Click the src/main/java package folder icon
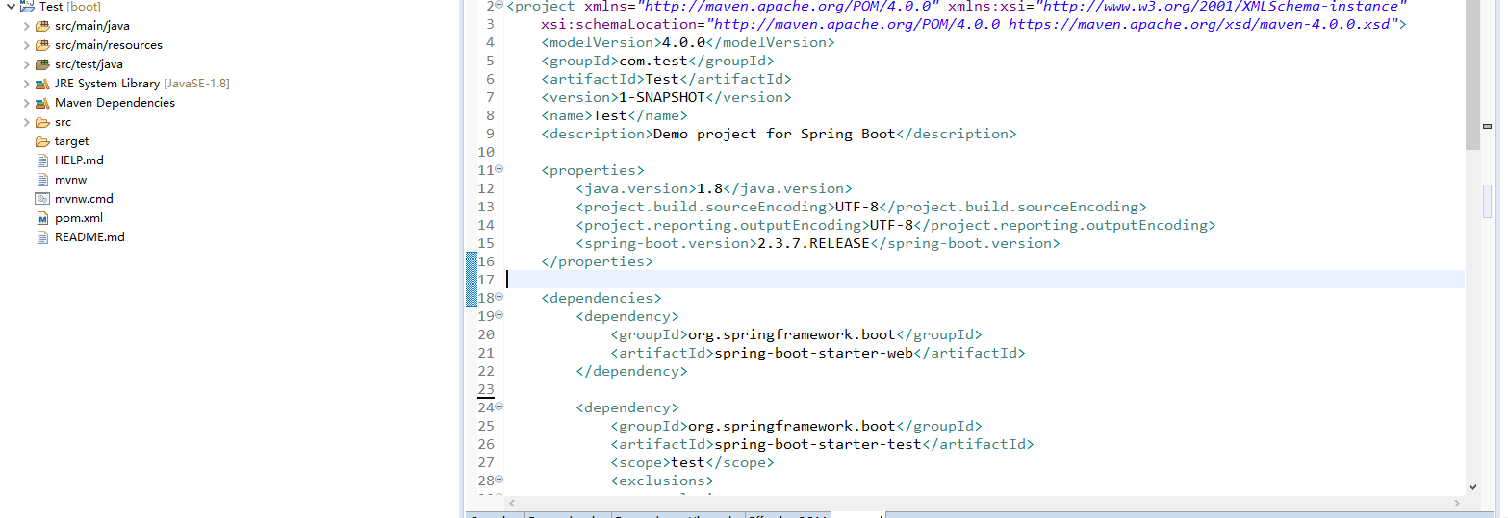This screenshot has width=1508, height=518. [x=42, y=26]
